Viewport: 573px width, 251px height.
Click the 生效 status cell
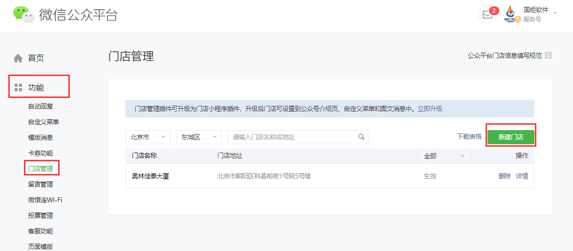(x=430, y=176)
